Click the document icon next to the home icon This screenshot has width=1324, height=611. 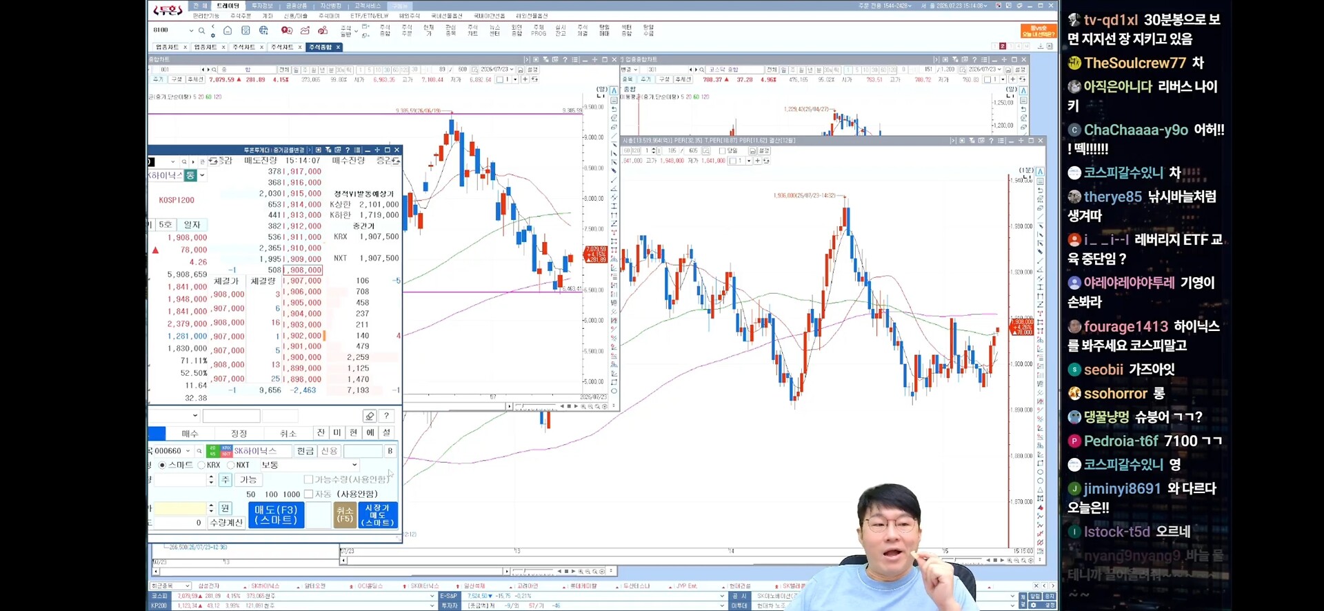point(245,30)
